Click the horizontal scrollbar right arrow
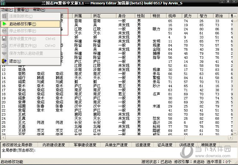This screenshot has width=238, height=165. (x=230, y=137)
